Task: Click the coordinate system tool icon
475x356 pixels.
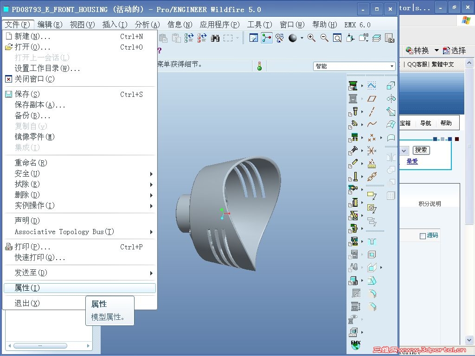Action: tap(372, 151)
